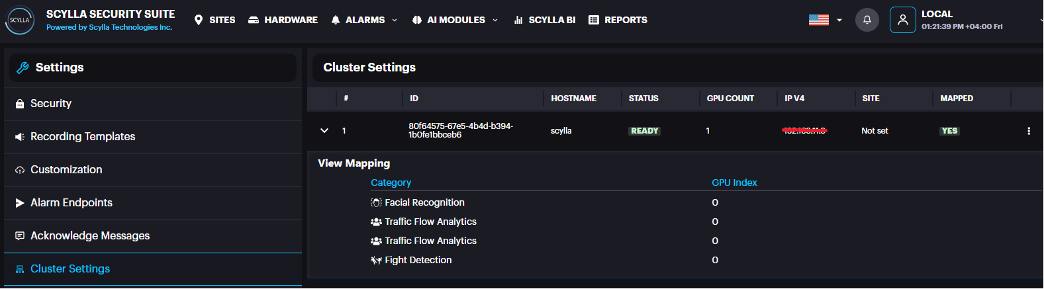
Task: Open the Reports page
Action: pos(618,20)
